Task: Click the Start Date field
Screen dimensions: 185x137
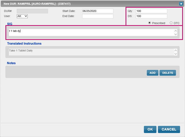Action: (98, 11)
